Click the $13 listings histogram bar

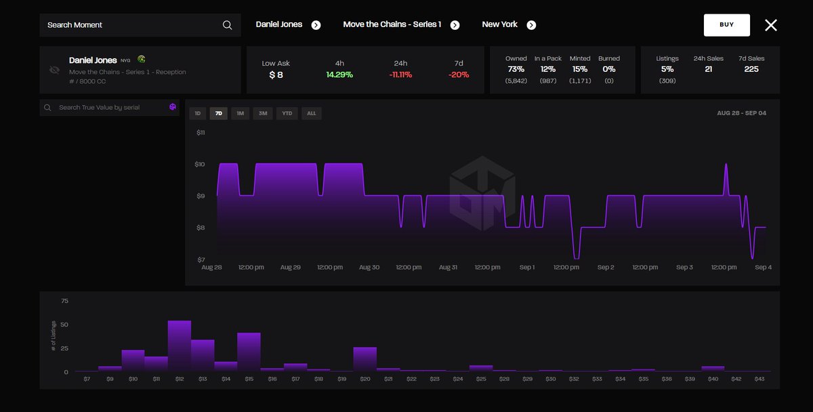[x=203, y=356]
